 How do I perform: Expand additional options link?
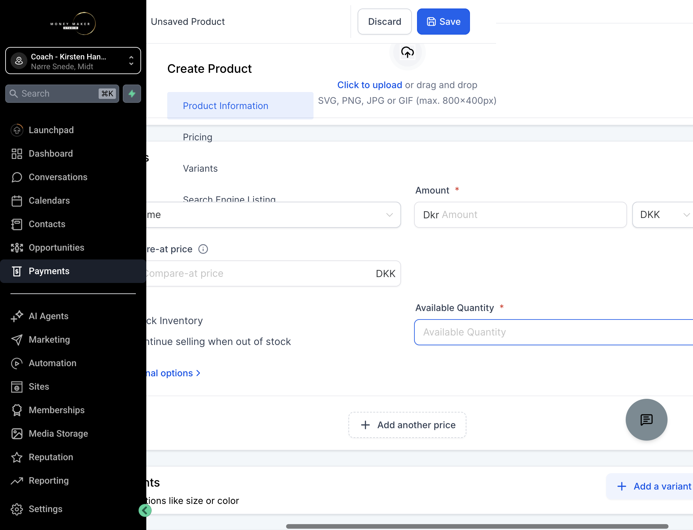click(173, 373)
